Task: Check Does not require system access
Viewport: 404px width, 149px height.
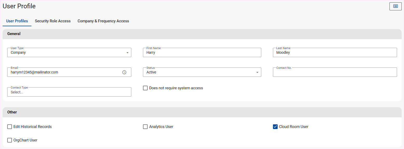Action: pyautogui.click(x=145, y=88)
